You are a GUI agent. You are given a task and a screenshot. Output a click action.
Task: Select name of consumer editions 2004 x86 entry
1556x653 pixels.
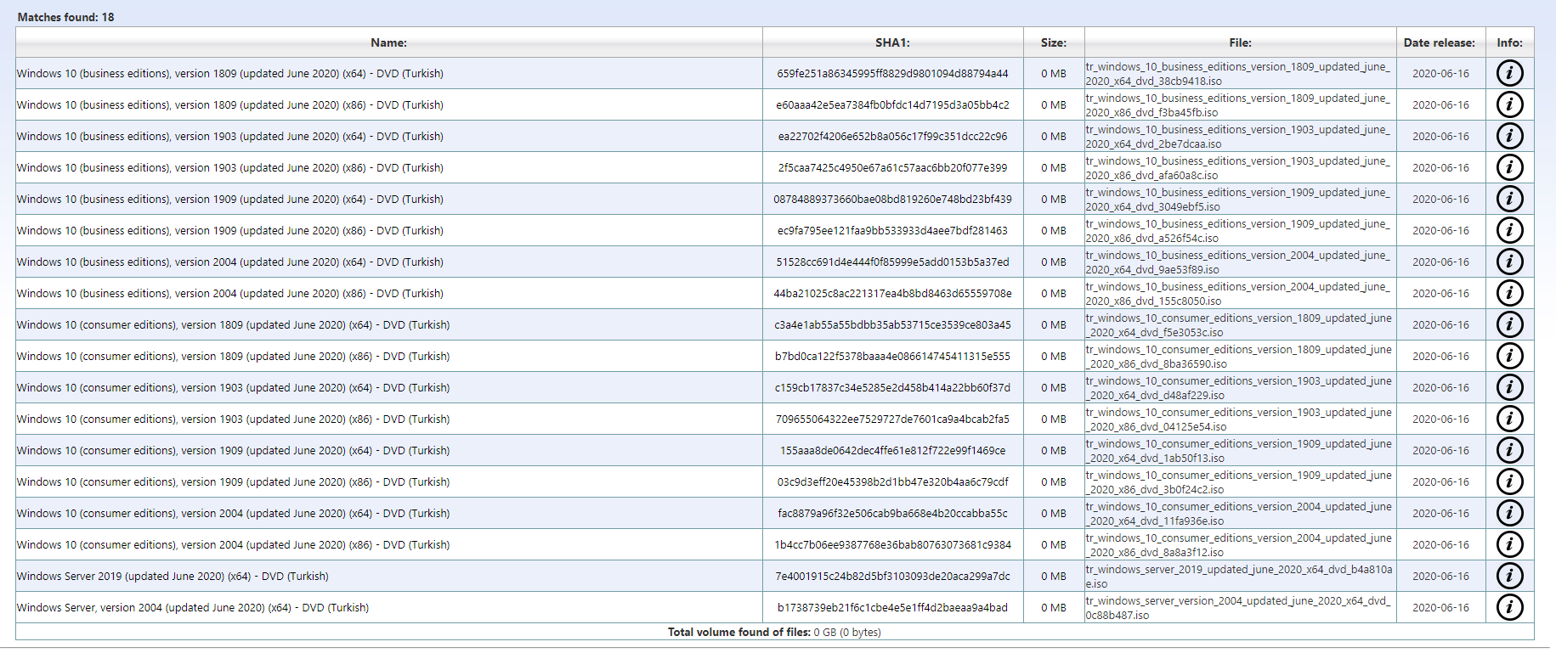click(x=234, y=545)
